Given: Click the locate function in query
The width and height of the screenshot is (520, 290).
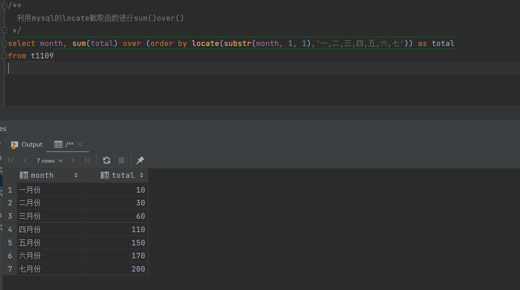Looking at the screenshot, I should click(205, 43).
